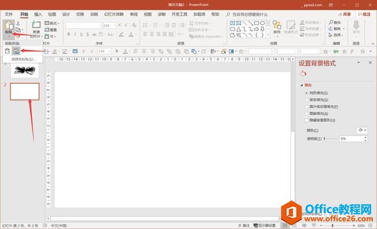Click the 重置 reset slide button
The height and width of the screenshot is (229, 377).
point(51,30)
